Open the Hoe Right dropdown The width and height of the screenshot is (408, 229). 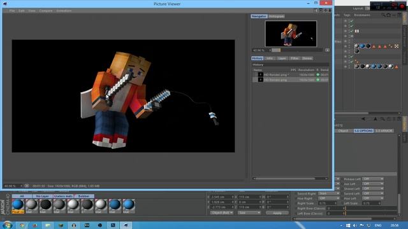pos(329,198)
